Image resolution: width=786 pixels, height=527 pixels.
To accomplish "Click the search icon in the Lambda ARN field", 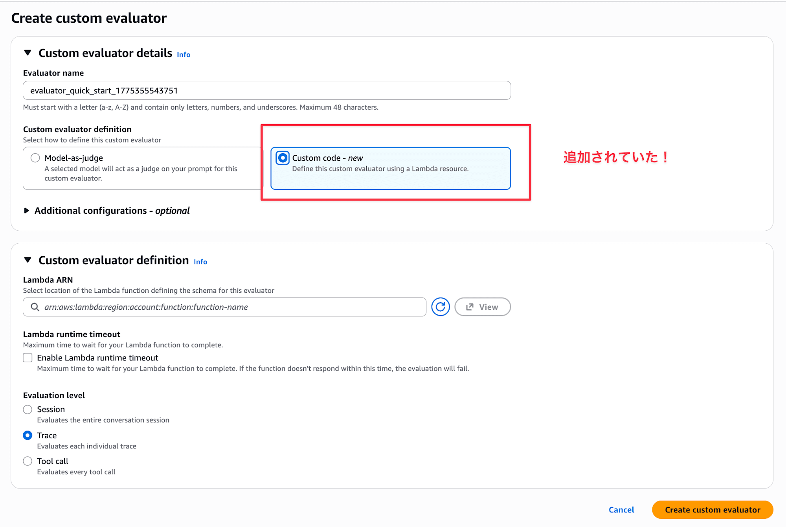I will point(35,307).
